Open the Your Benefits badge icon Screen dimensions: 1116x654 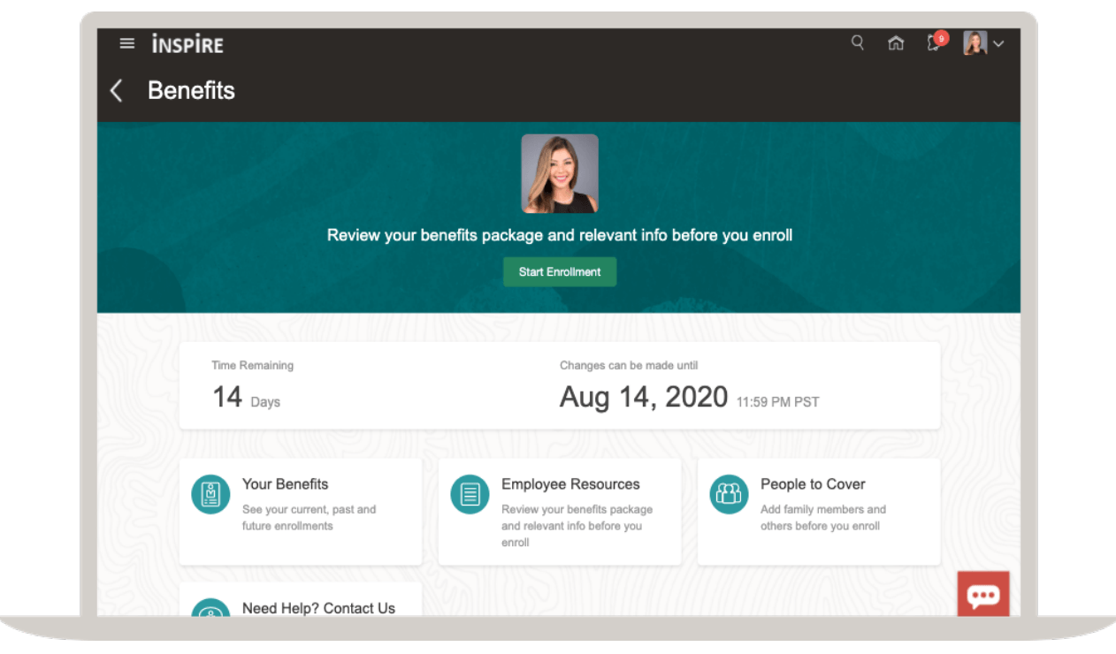[x=210, y=494]
